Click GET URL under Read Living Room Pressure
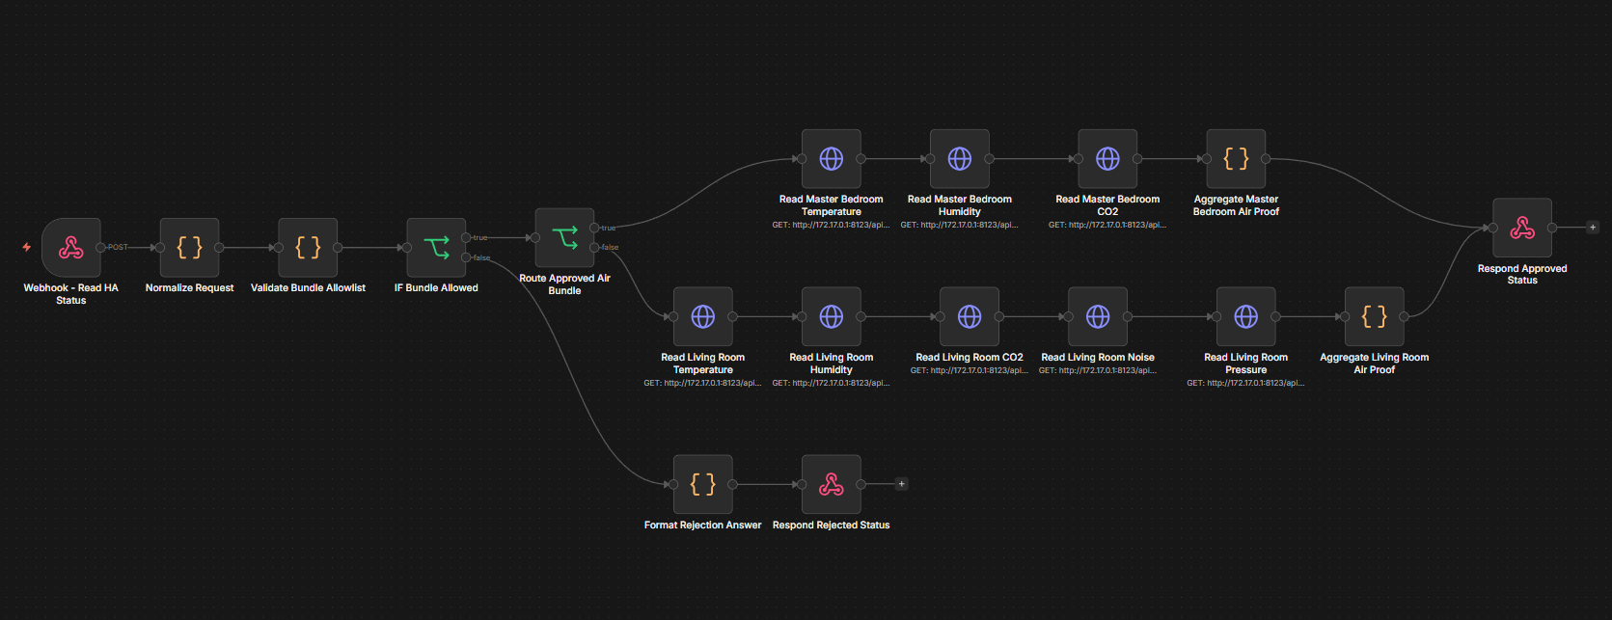Image resolution: width=1612 pixels, height=620 pixels. click(x=1246, y=384)
